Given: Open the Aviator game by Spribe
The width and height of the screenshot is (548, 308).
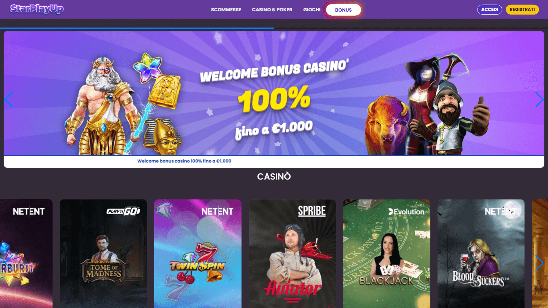Looking at the screenshot, I should (x=292, y=254).
